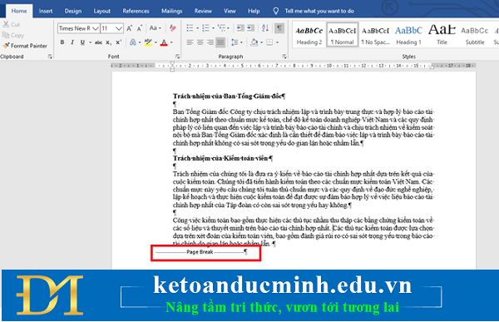The image size is (499, 322).
Task: Apply the Heading 2 style
Action: coord(309,34)
